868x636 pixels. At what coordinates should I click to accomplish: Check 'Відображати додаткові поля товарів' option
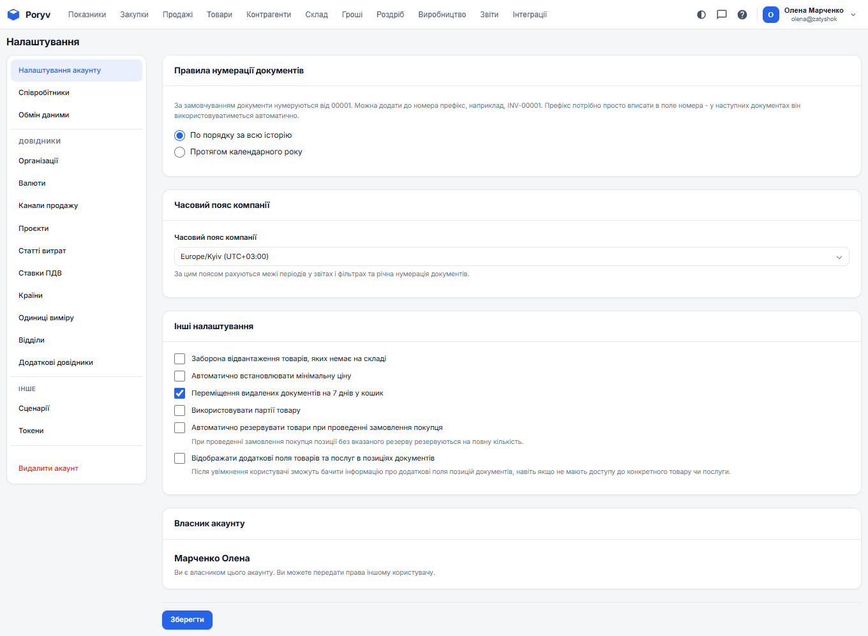[x=180, y=458]
